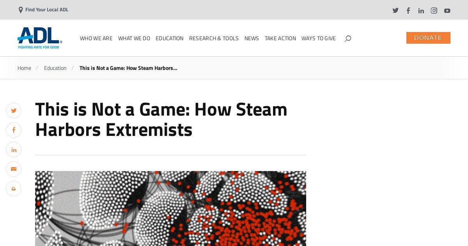Open the search magnifier icon

[x=348, y=38]
